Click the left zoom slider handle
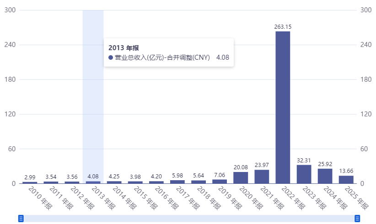 click(21, 218)
